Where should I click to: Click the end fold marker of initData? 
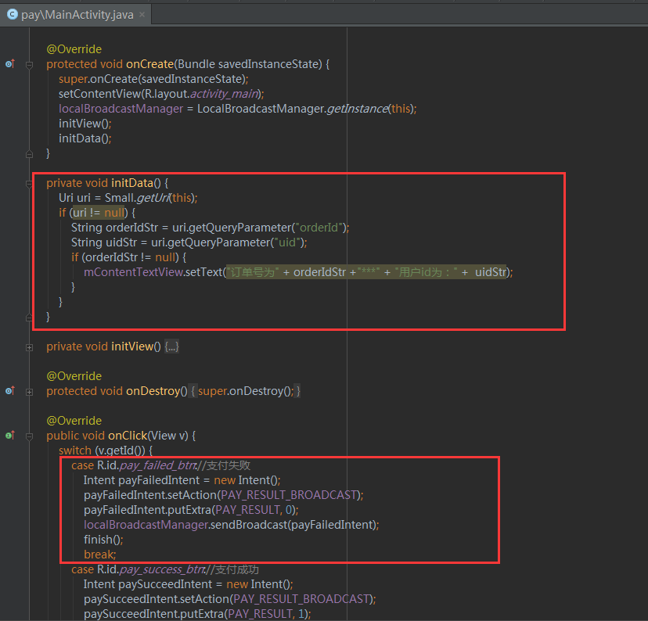[29, 317]
